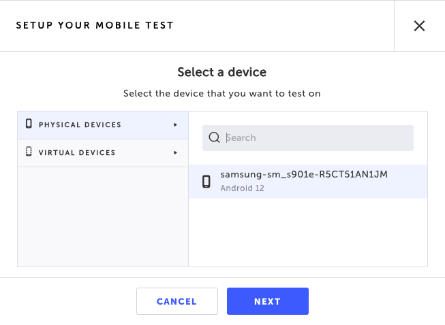
Task: Close the mobile test setup dialog
Action: [419, 26]
